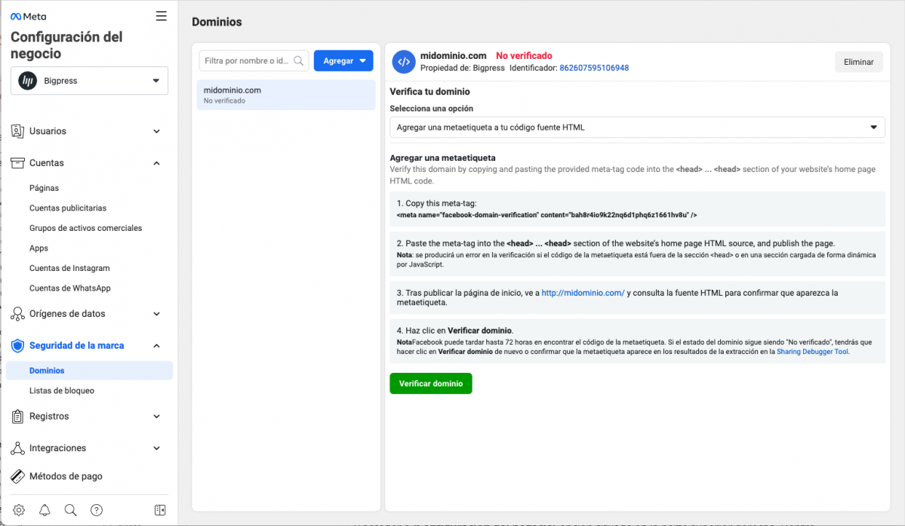Select Apps in the sidebar
This screenshot has width=905, height=526.
(x=38, y=248)
